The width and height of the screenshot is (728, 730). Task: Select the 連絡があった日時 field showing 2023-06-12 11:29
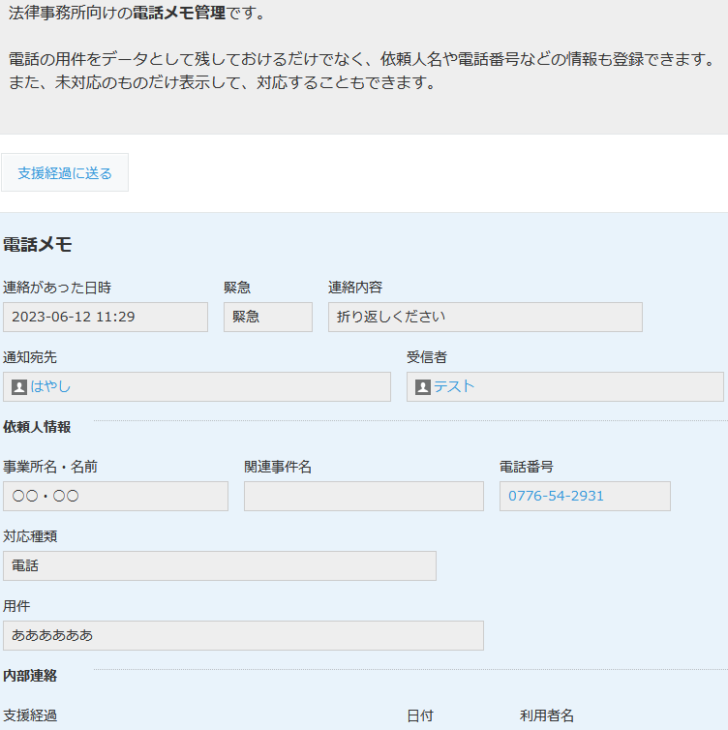[105, 317]
